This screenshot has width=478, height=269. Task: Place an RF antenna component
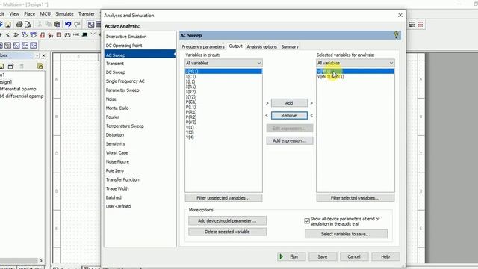click(93, 35)
